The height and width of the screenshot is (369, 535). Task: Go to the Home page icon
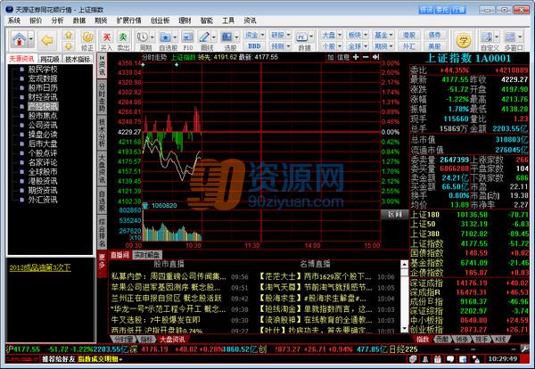point(19,40)
